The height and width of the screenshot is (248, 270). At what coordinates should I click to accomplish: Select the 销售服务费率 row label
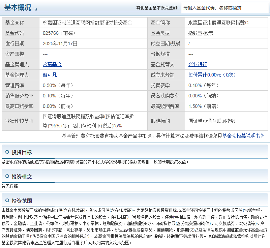[x=19, y=96]
